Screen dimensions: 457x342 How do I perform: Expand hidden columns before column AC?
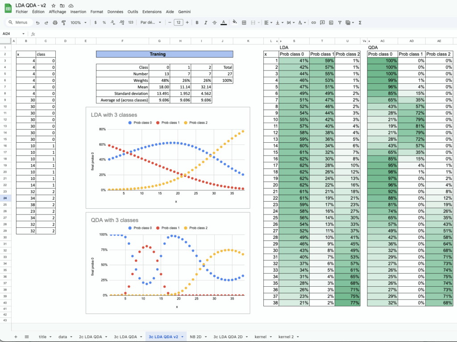[370, 41]
